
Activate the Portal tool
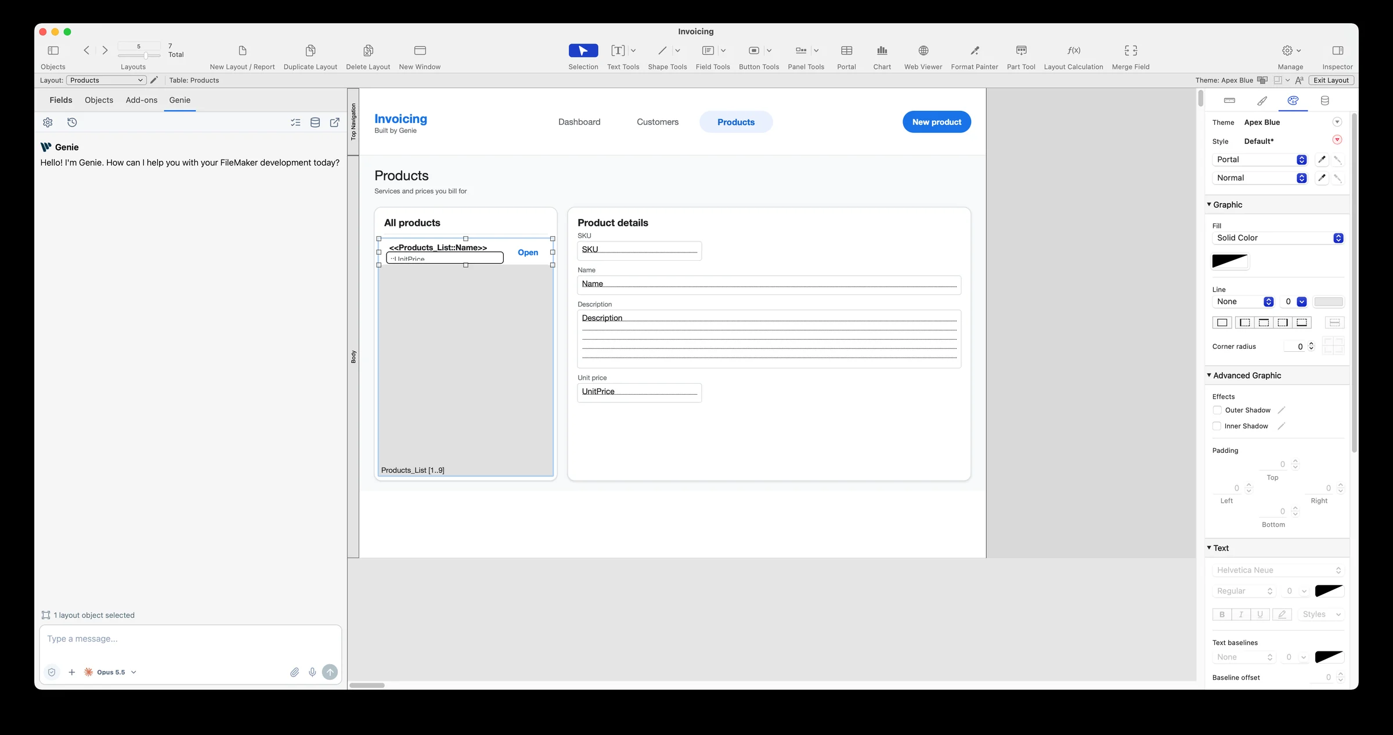tap(846, 51)
